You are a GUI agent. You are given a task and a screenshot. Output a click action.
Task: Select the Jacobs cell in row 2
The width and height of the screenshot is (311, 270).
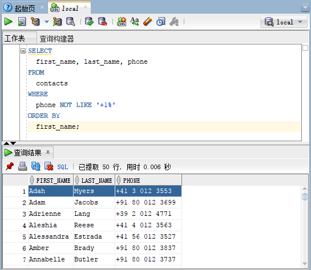[94, 203]
